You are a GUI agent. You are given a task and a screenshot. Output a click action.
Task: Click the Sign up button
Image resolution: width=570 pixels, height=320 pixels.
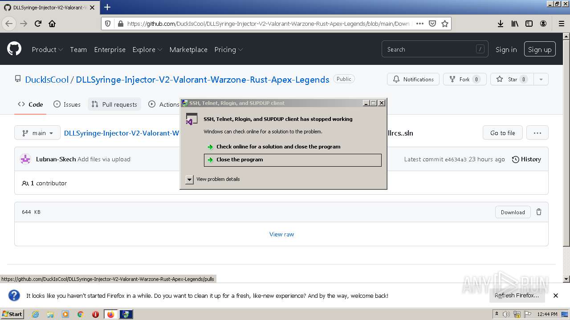coord(540,49)
